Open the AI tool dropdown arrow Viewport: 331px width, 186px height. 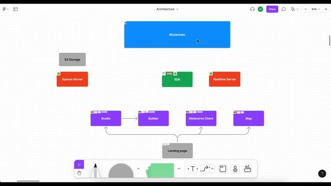pos(297,9)
